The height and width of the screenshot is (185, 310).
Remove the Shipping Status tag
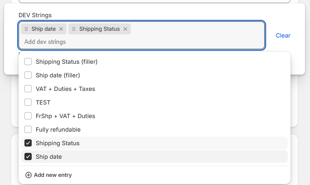point(125,29)
